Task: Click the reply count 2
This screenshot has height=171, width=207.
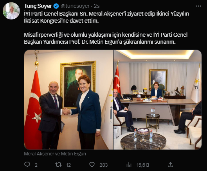Action: pos(36,165)
